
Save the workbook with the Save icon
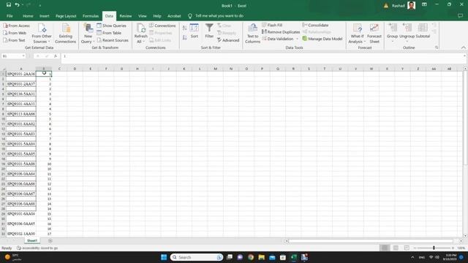tap(9, 5)
